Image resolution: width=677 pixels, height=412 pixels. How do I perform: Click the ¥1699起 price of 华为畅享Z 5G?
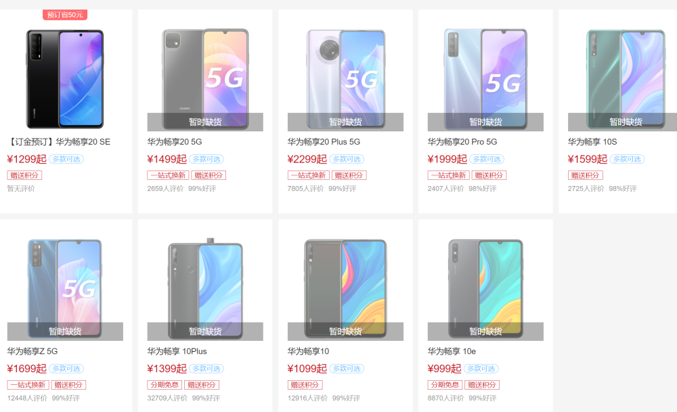click(27, 369)
